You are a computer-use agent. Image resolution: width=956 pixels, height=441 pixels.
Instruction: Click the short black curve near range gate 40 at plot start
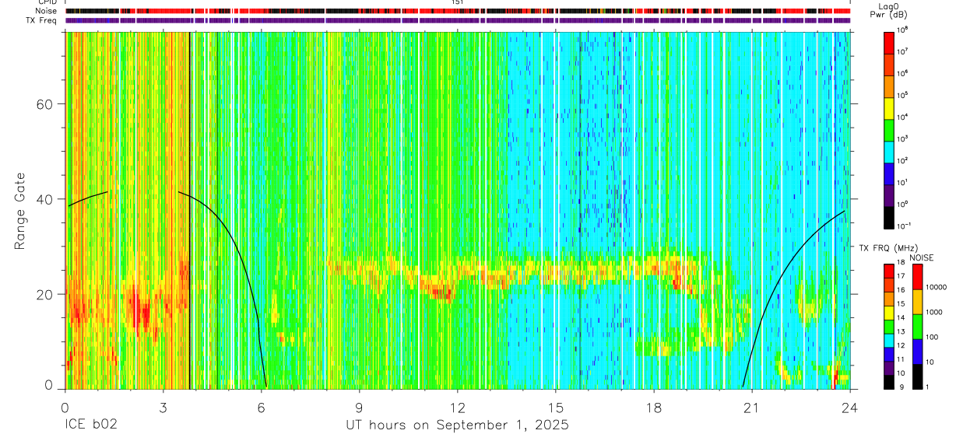[87, 198]
